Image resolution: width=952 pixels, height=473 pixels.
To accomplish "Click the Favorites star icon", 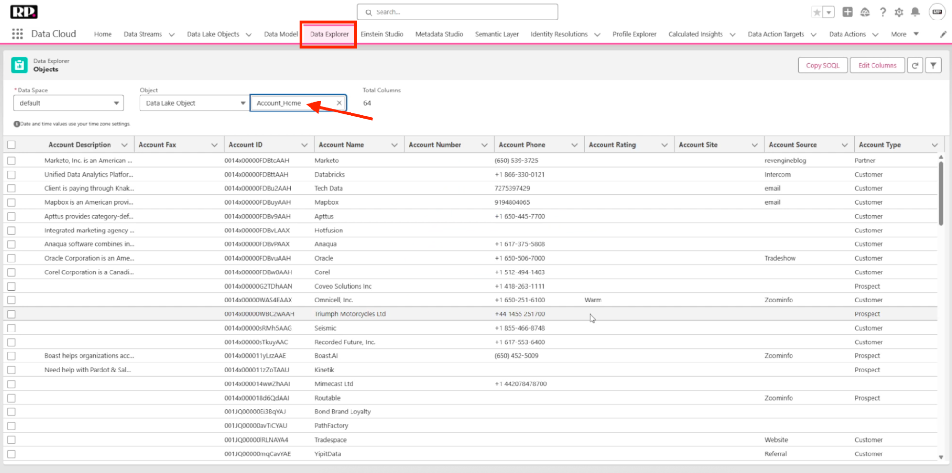I will (x=817, y=12).
